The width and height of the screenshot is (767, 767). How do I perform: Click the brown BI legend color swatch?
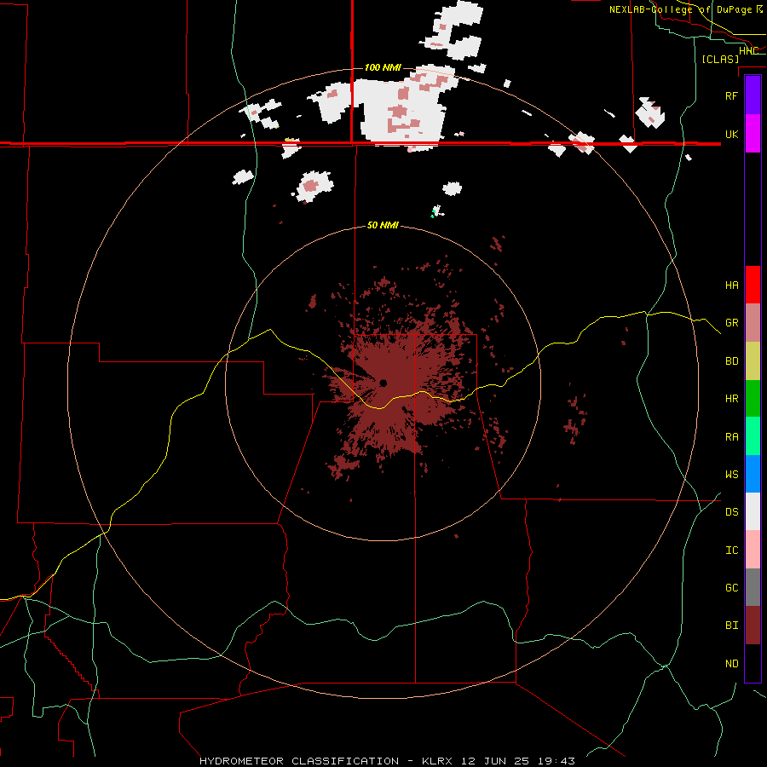tap(753, 626)
